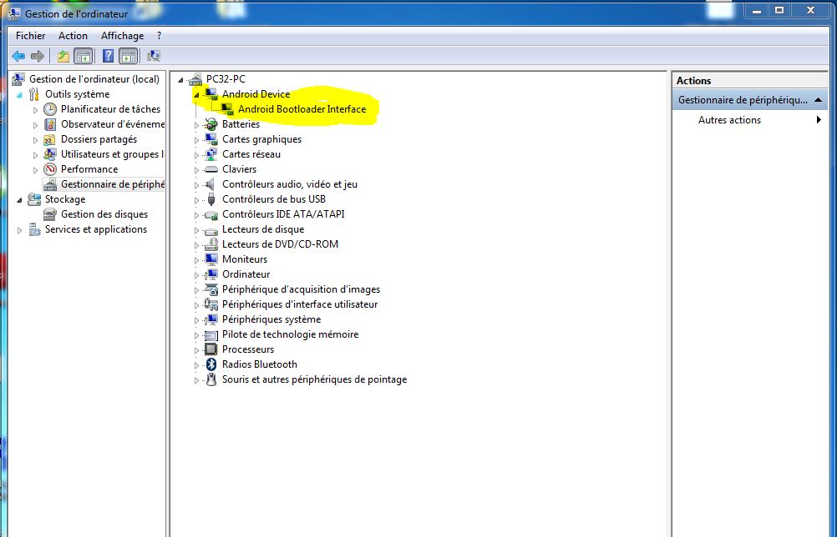Select Android Bootloader Interface device

[302, 109]
